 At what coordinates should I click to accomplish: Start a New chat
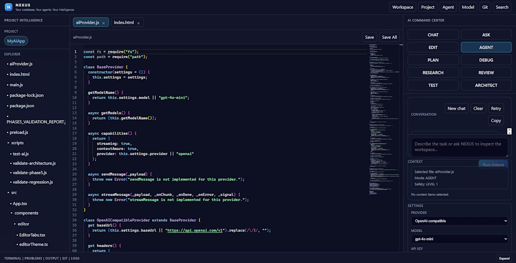tap(456, 108)
